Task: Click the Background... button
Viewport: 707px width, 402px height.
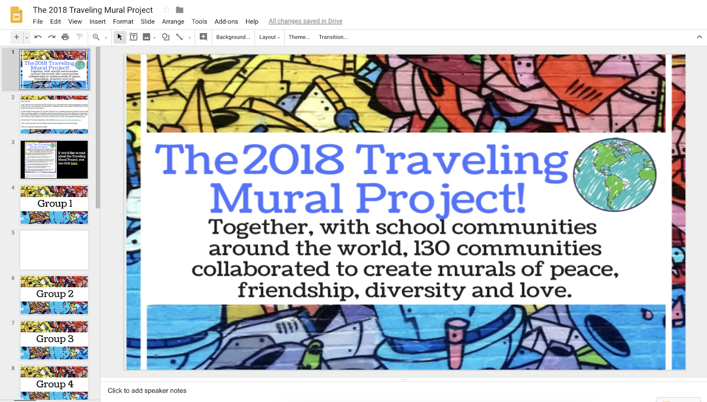Action: click(x=233, y=37)
